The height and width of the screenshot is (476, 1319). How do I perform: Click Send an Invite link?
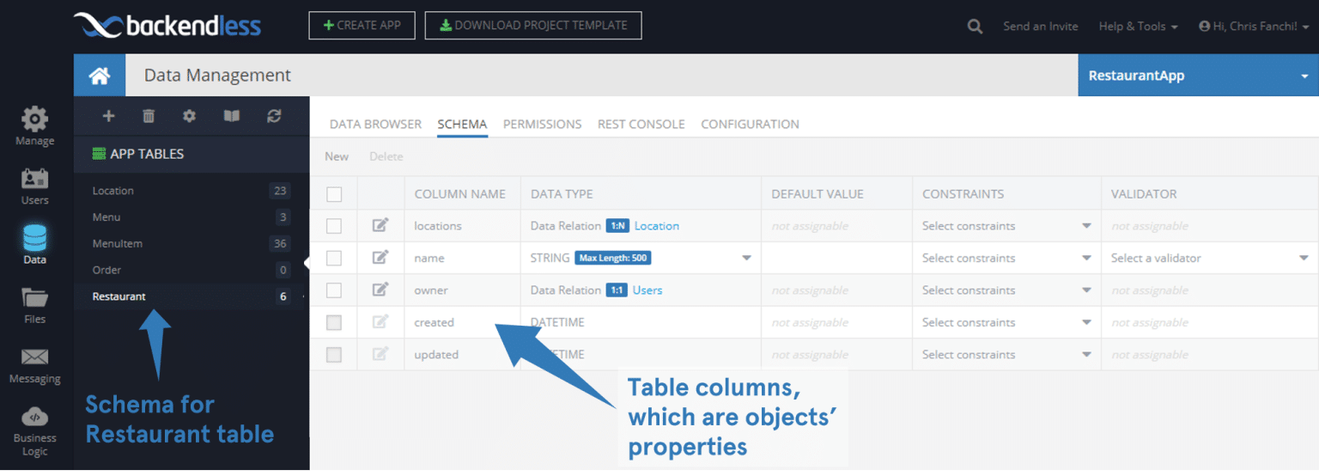(1041, 27)
